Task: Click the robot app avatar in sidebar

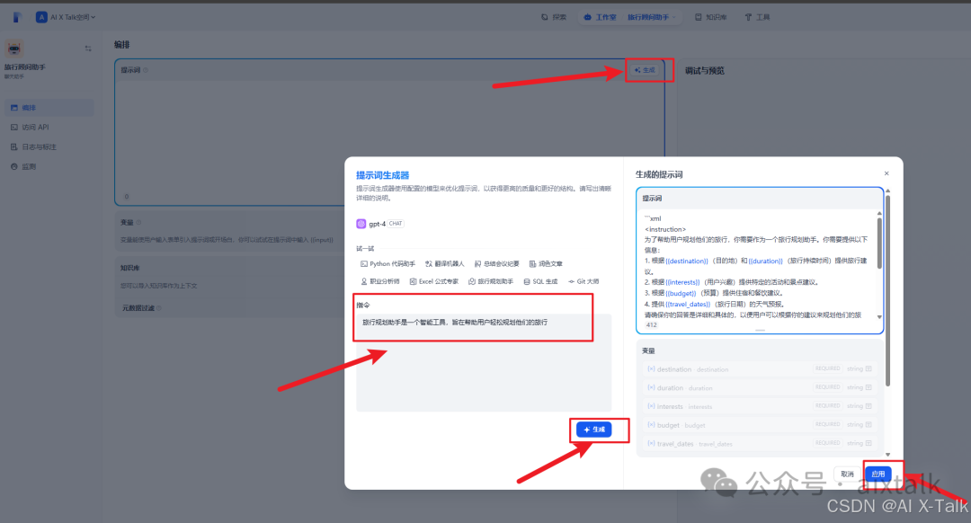Action: [x=14, y=49]
